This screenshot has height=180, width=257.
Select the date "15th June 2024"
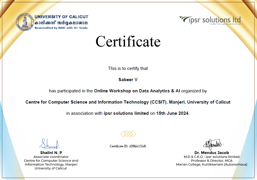point(172,113)
